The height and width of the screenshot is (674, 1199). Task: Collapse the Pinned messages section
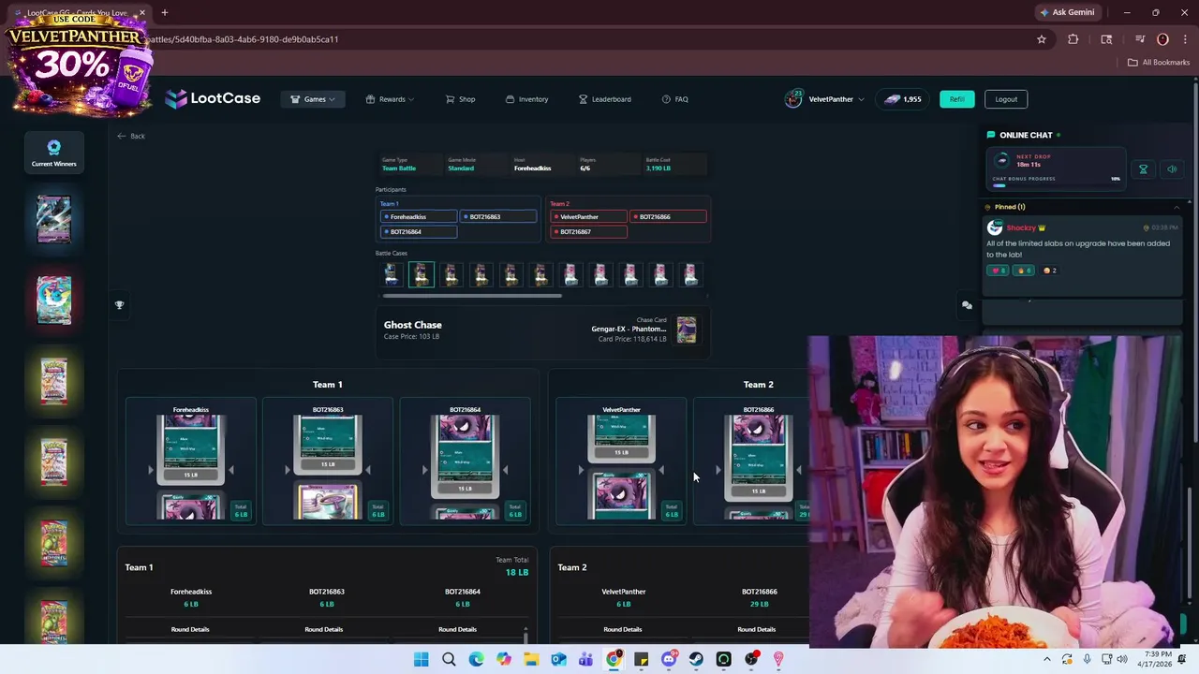click(x=1177, y=207)
